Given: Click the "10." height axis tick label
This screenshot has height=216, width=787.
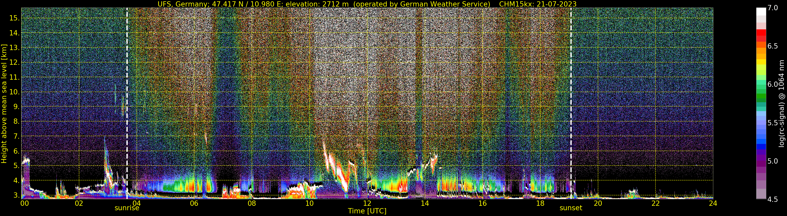Looking at the screenshot, I should [14, 92].
